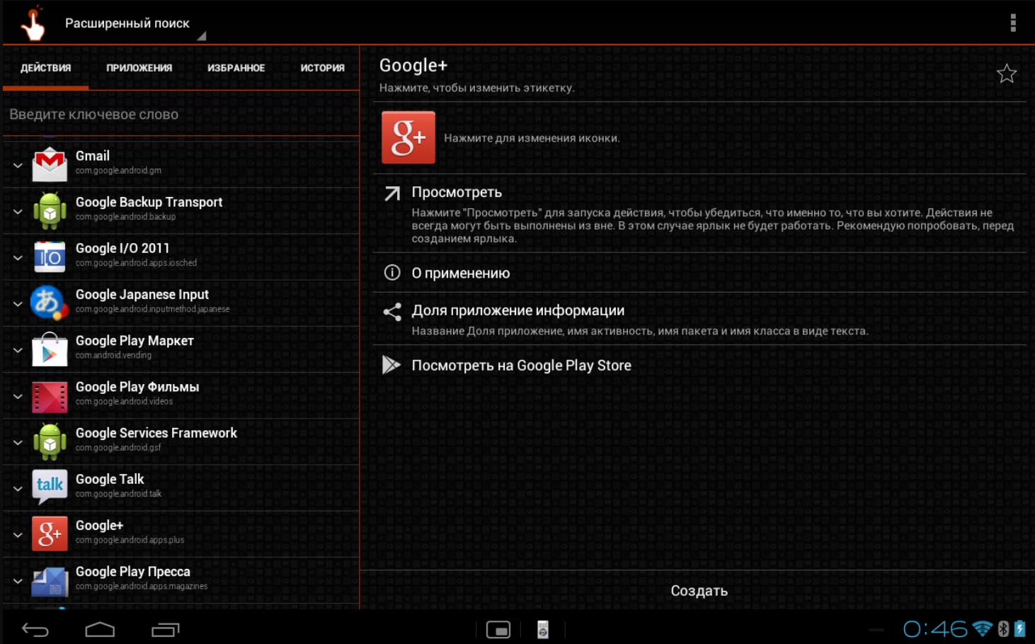The height and width of the screenshot is (644, 1035).
Task: Select Google Talk icon in app list
Action: 50,487
